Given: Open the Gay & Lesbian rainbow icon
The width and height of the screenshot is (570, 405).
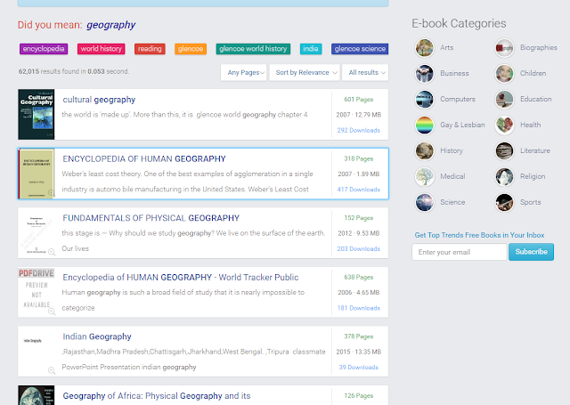Looking at the screenshot, I should point(424,126).
